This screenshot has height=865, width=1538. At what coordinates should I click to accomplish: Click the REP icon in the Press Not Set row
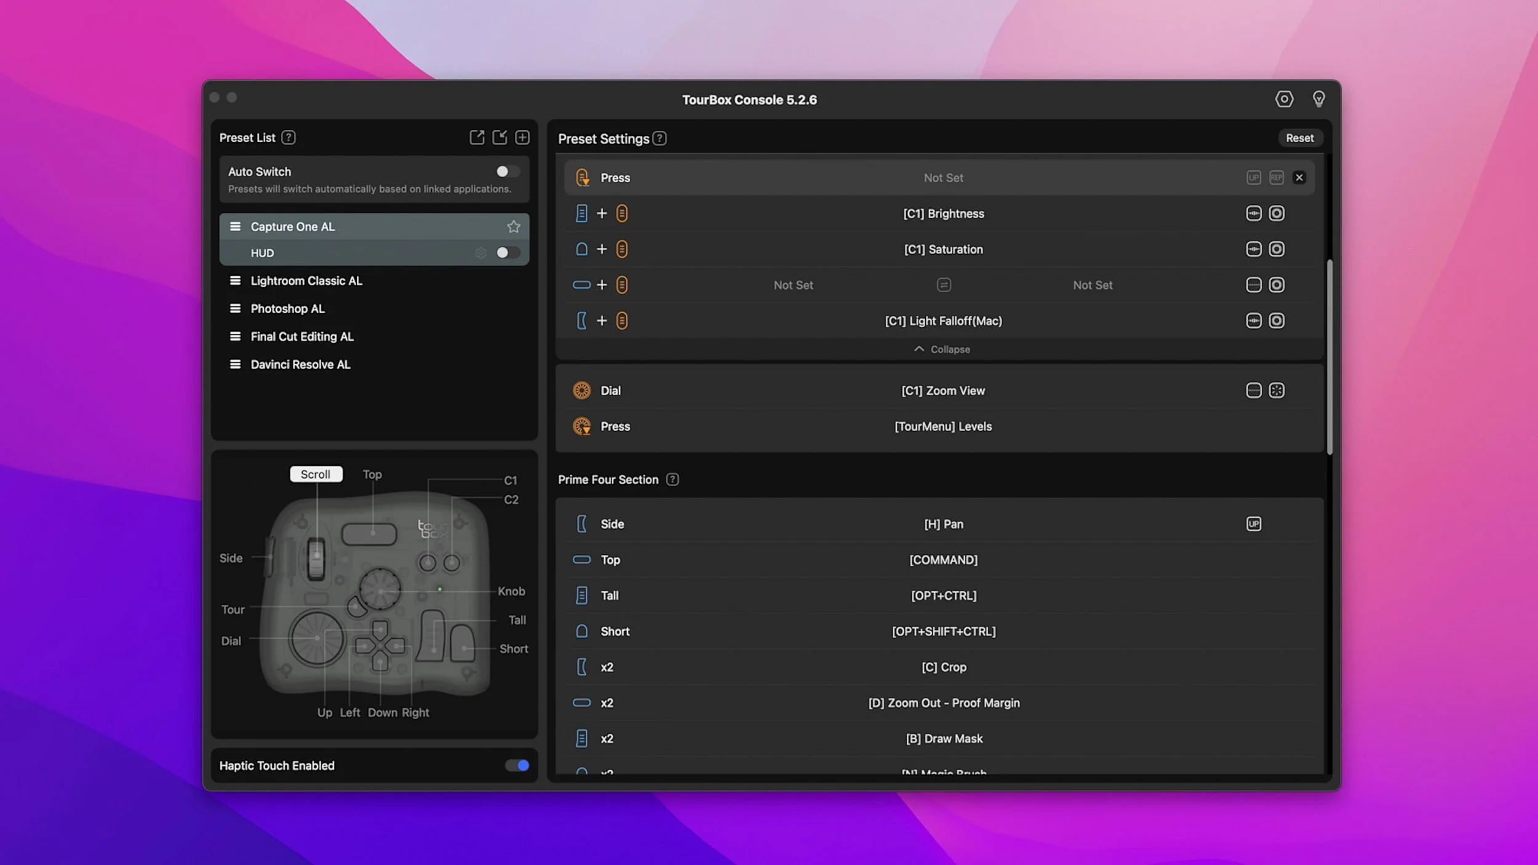[x=1277, y=178]
